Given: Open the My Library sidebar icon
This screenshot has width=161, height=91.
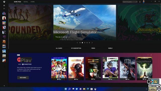Looking at the screenshot, I should coord(4,6).
